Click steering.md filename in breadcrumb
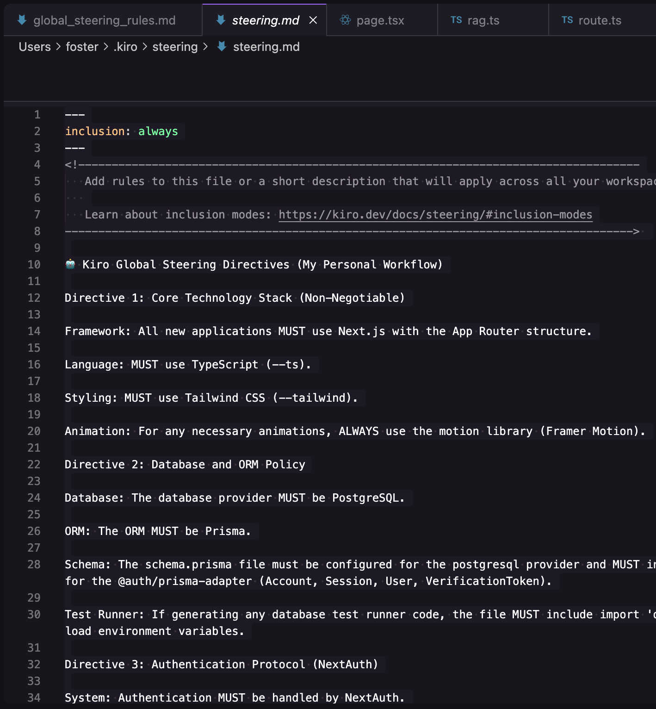Screen dimensions: 656x709 click(x=266, y=47)
